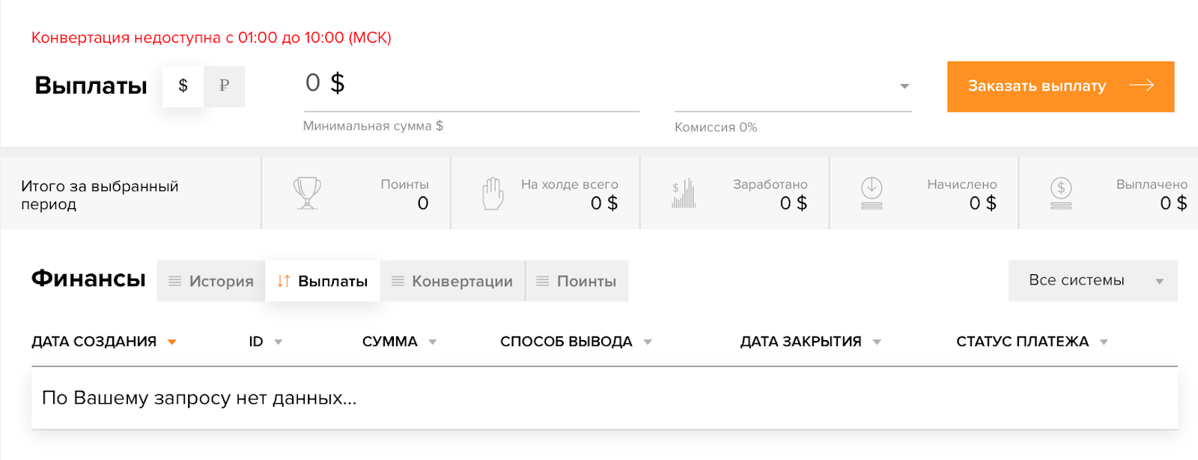
Task: Click the bar chart icon for Заработано
Action: pyautogui.click(x=684, y=193)
